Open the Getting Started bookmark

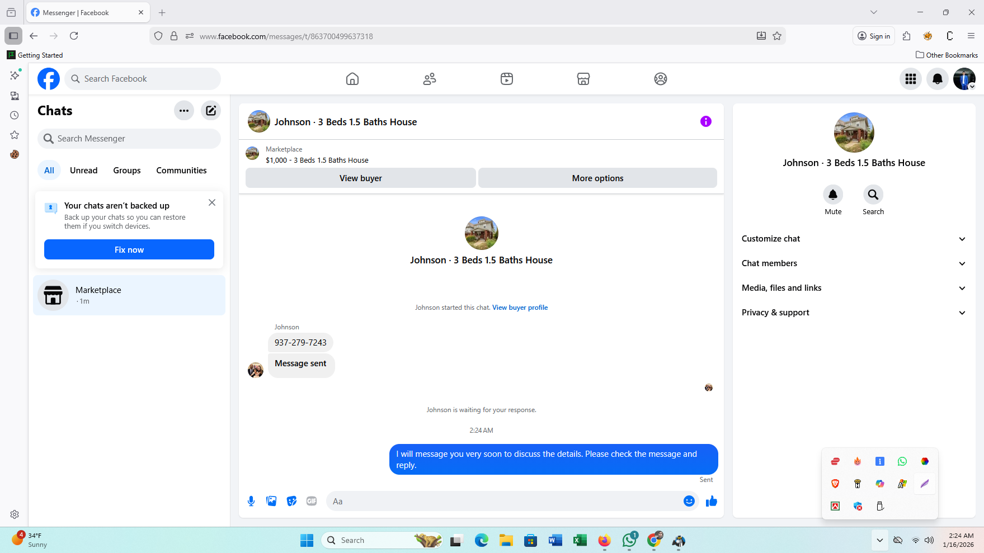pos(35,55)
